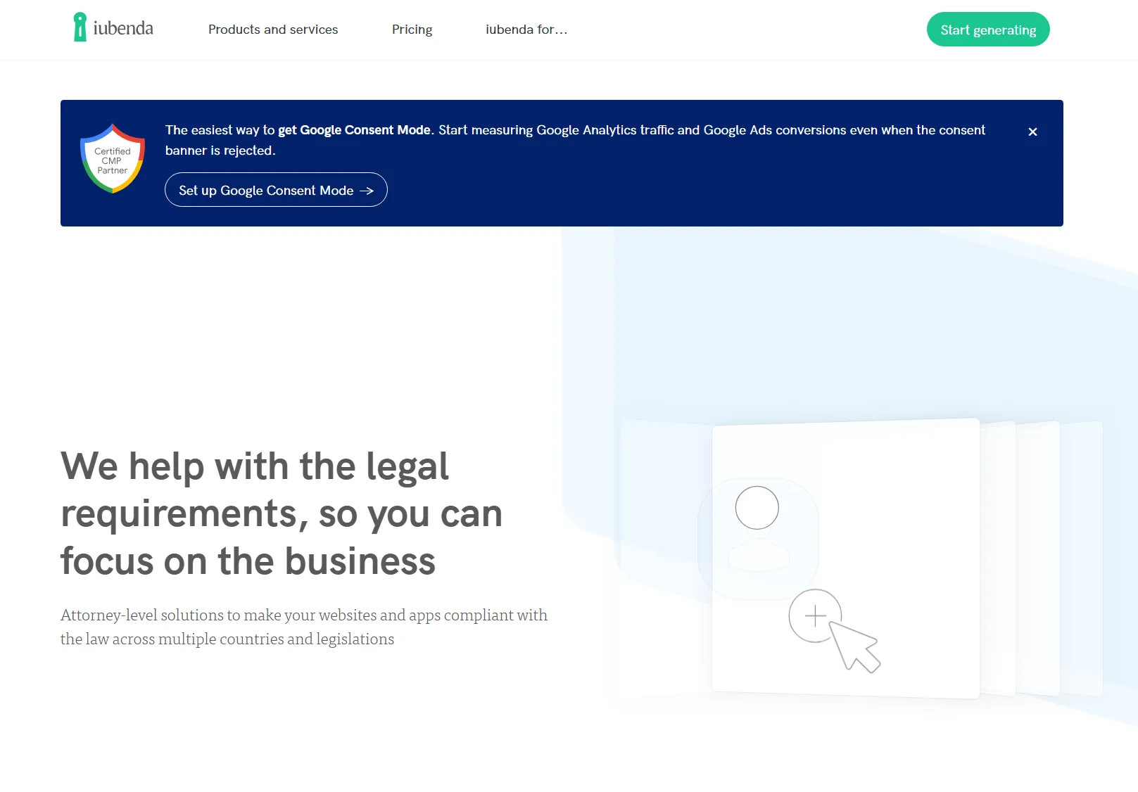Click the arrow inside the Consent Mode button

tap(367, 190)
